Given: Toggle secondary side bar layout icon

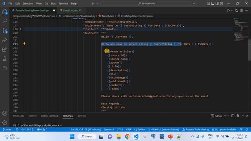Looking at the screenshot, I should [x=217, y=4].
